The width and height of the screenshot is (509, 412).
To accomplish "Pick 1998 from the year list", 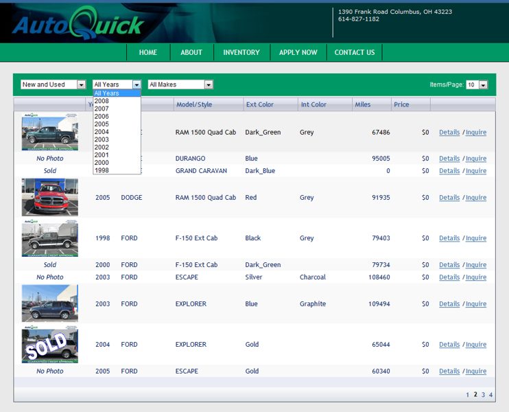I will coord(117,170).
